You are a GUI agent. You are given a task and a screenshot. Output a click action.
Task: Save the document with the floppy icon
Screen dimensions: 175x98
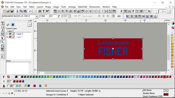pyautogui.click(x=12, y=11)
